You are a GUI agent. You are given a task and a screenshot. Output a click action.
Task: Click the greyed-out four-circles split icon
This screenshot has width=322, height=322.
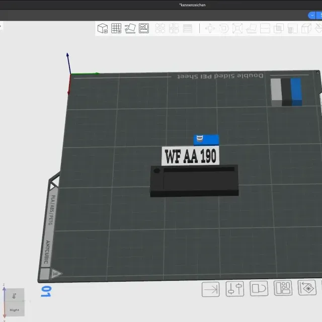[160, 28]
